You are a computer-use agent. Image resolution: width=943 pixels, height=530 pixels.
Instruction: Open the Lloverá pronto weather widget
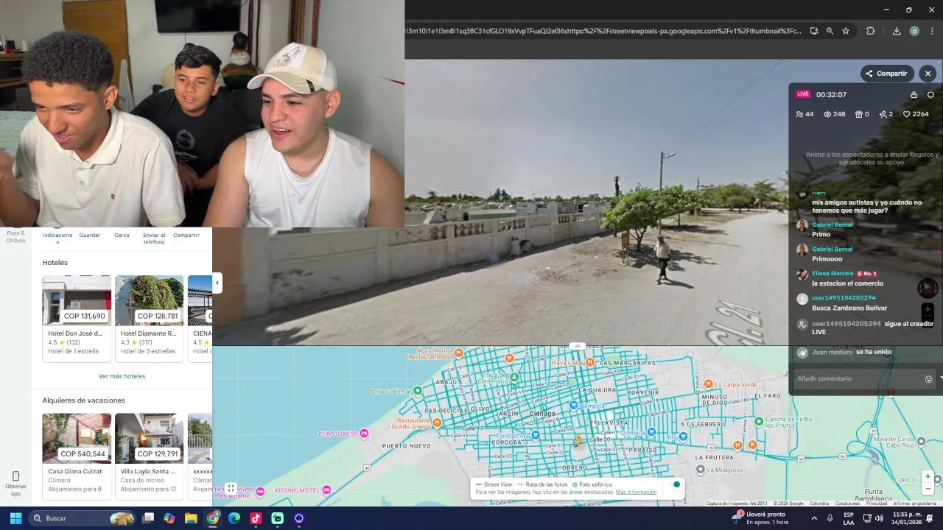coord(760,518)
